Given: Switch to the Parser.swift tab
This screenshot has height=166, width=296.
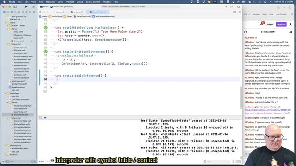Looking at the screenshot, I should click(x=77, y=12).
